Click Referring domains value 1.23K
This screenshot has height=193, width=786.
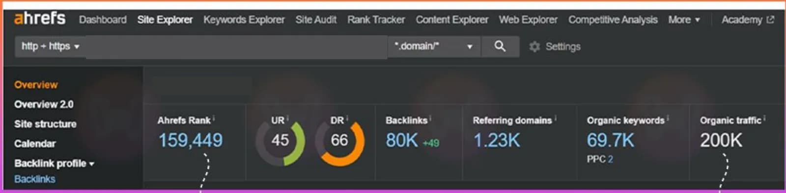[x=496, y=141]
